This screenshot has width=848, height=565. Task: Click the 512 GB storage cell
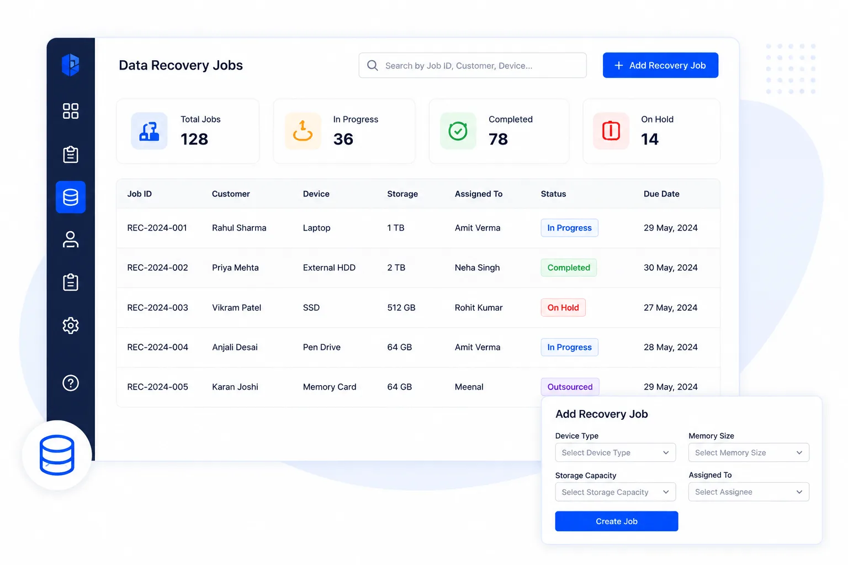(x=401, y=307)
